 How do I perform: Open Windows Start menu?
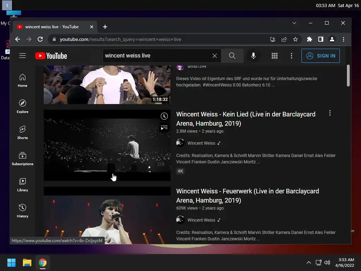pyautogui.click(x=11, y=263)
